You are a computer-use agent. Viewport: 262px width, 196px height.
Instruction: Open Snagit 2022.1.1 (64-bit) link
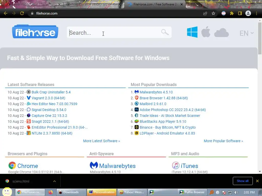[x=50, y=121]
